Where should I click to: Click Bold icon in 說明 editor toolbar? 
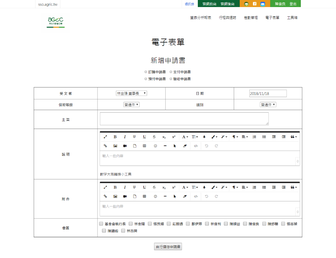[115, 137]
